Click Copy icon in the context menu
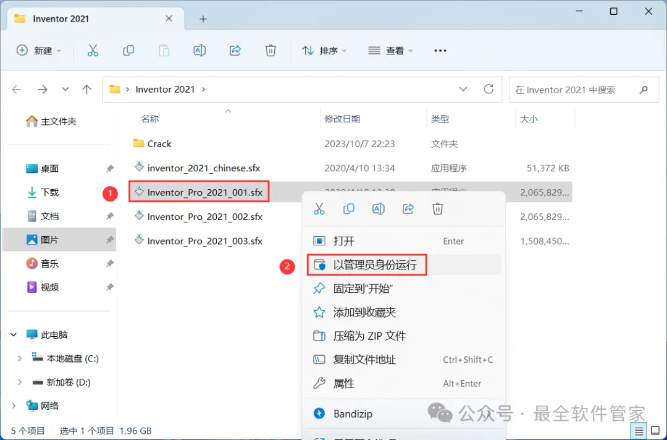The height and width of the screenshot is (440, 667). coord(349,209)
